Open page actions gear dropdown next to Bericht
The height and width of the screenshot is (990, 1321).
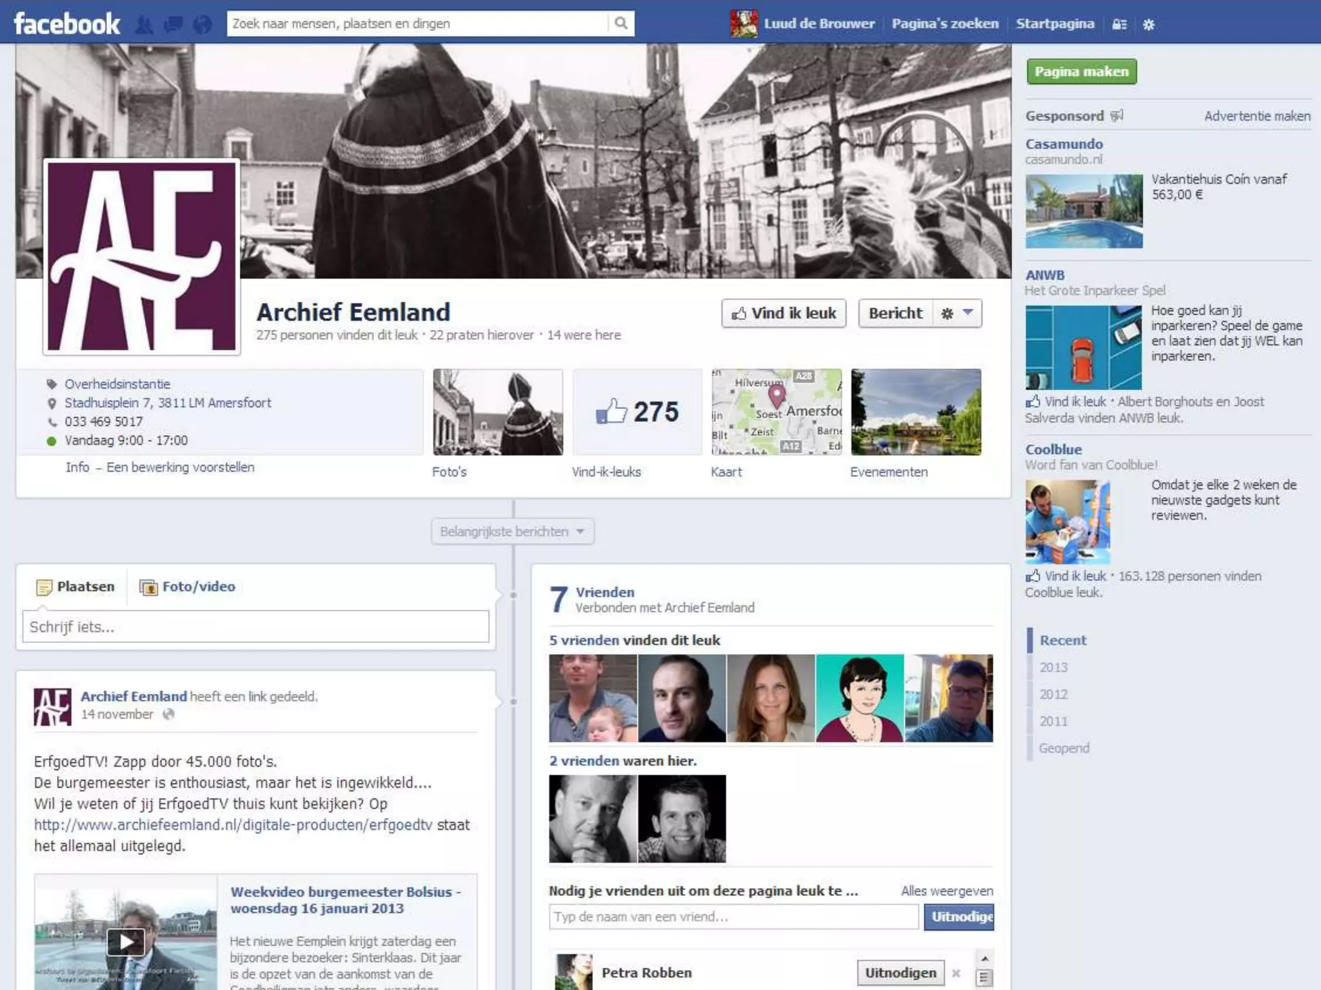[957, 313]
